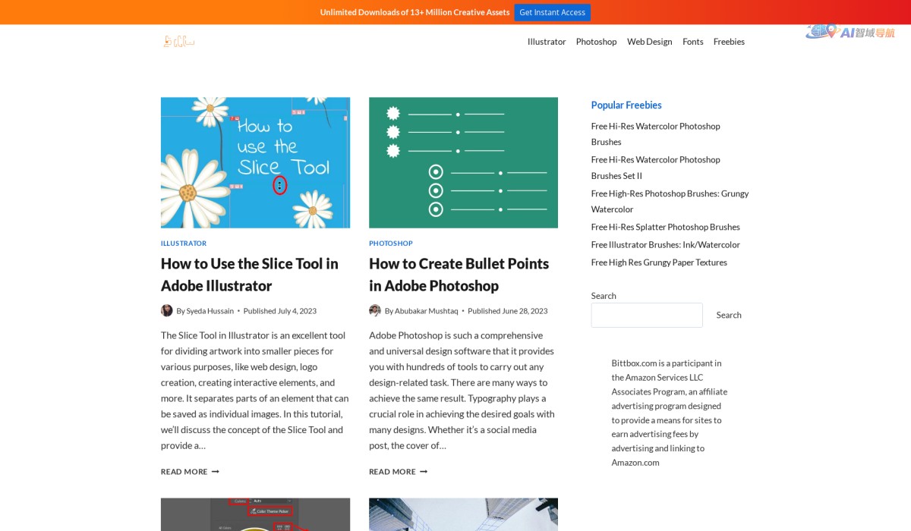Screen dimensions: 911x531
Task: Focus the sidebar search input field
Action: pyautogui.click(x=647, y=315)
